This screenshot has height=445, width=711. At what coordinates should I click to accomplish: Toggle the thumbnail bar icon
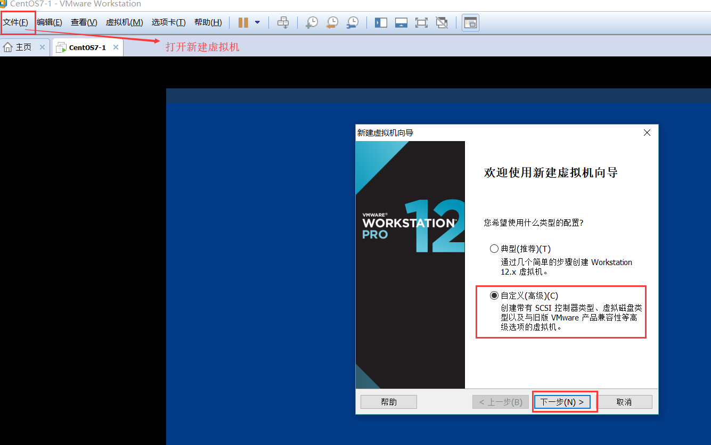[401, 22]
